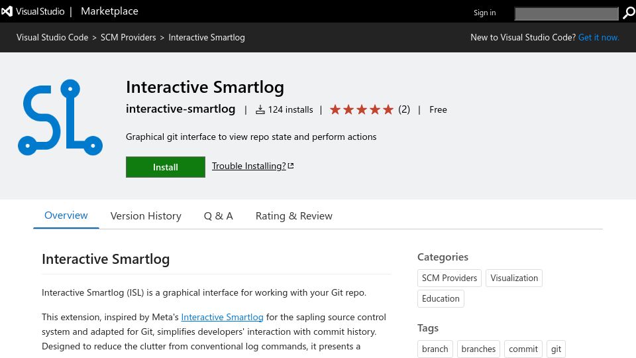This screenshot has height=358, width=636.
Task: Select the Overview tab
Action: click(66, 215)
